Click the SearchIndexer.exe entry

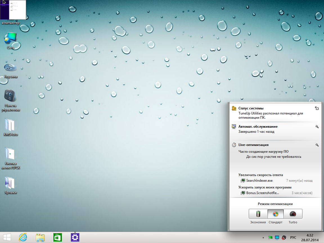pyautogui.click(x=259, y=181)
